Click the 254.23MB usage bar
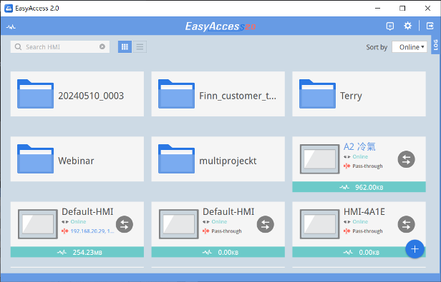441x282 pixels. pos(77,252)
